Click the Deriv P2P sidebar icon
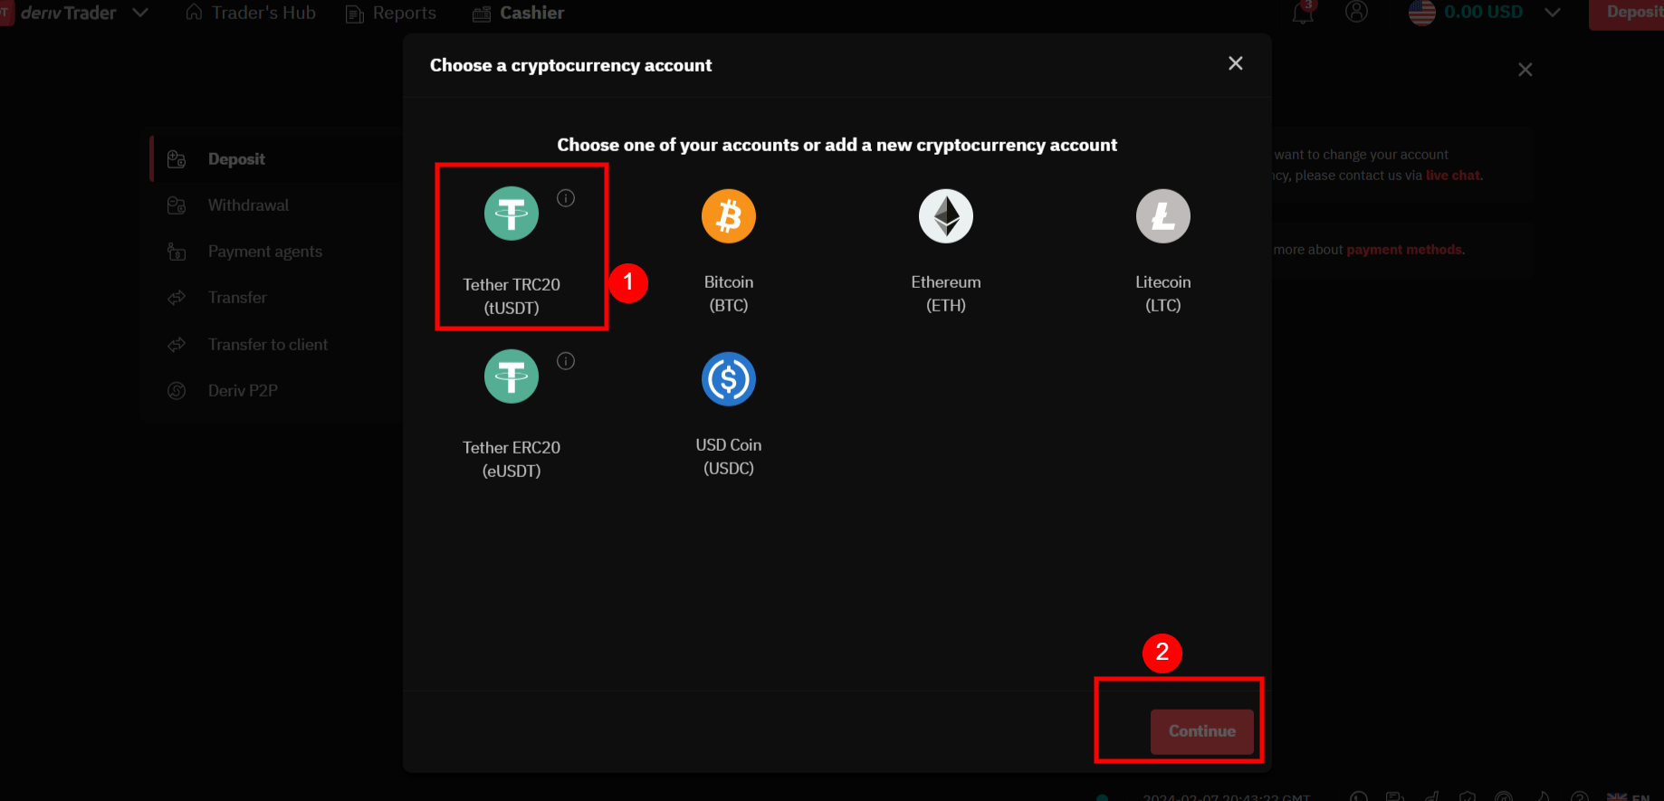The width and height of the screenshot is (1664, 801). click(x=177, y=391)
